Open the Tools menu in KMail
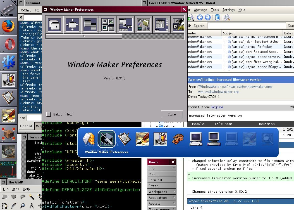The width and height of the screenshot is (294, 210). (x=215, y=10)
